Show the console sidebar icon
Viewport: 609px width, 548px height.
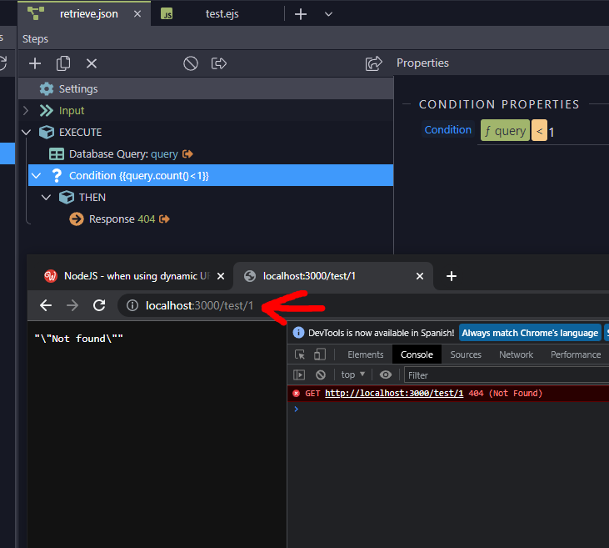click(299, 375)
